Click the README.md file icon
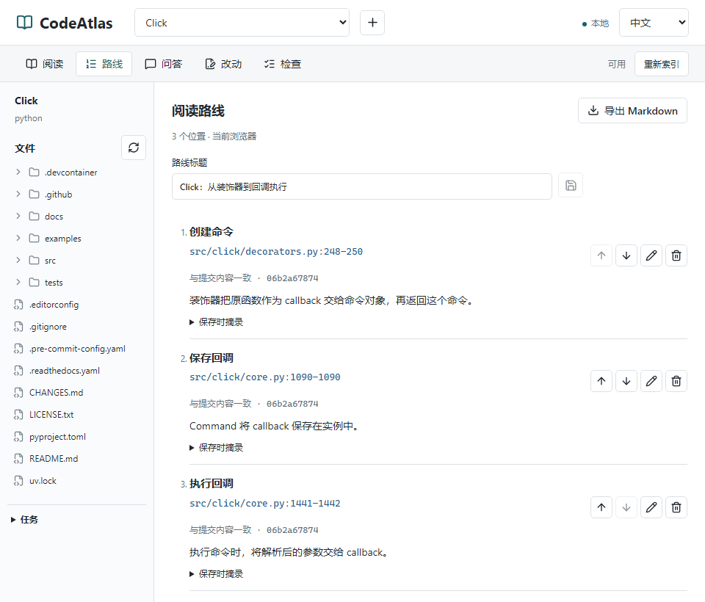705x602 pixels. 18,459
